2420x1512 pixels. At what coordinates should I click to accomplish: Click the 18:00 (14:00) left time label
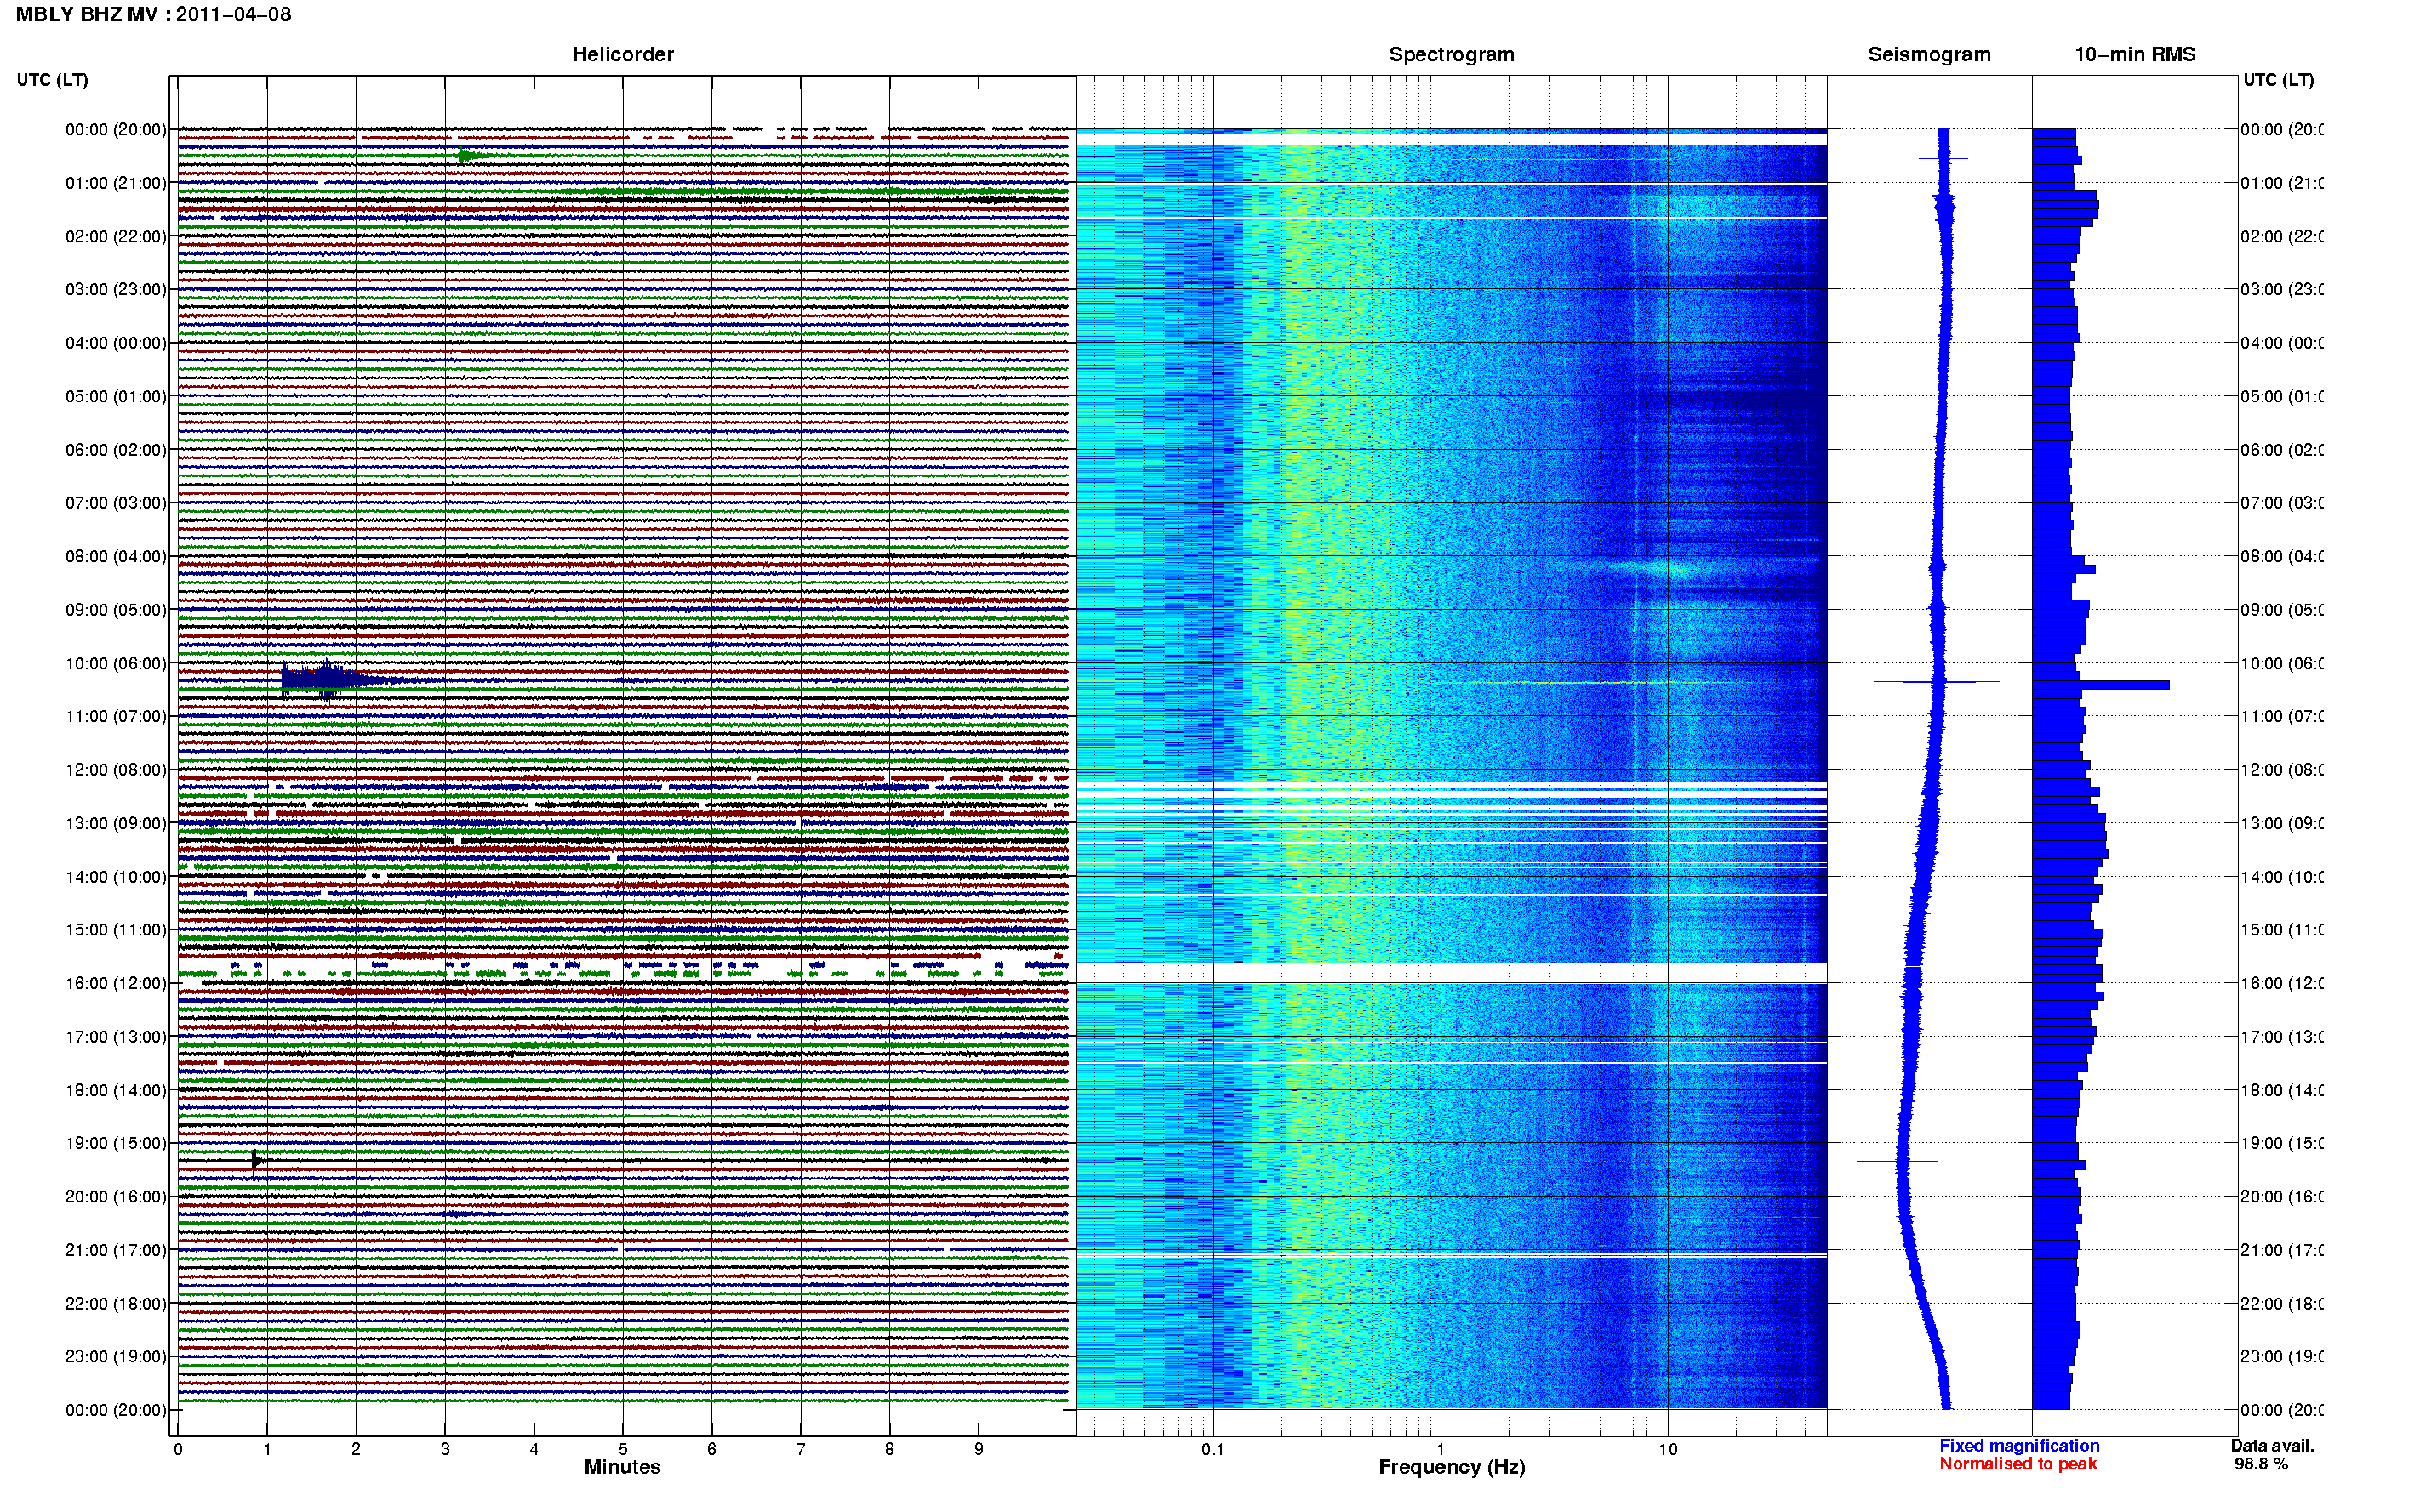(116, 1090)
